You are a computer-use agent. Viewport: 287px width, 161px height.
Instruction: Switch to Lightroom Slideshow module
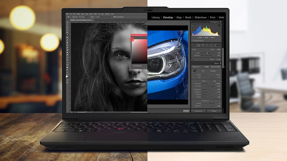click(201, 17)
